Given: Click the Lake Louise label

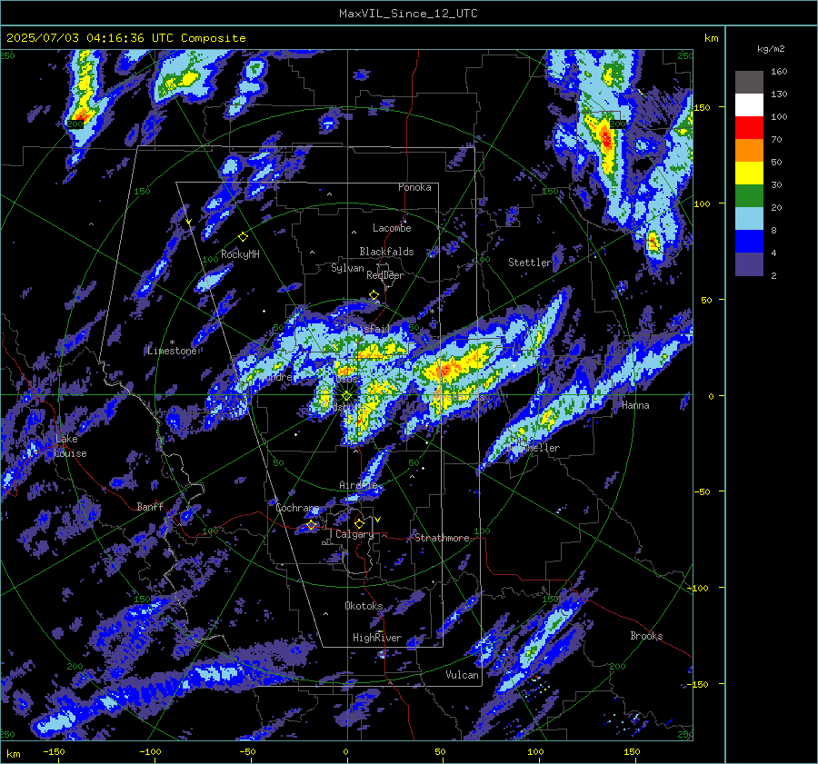Looking at the screenshot, I should tap(70, 446).
